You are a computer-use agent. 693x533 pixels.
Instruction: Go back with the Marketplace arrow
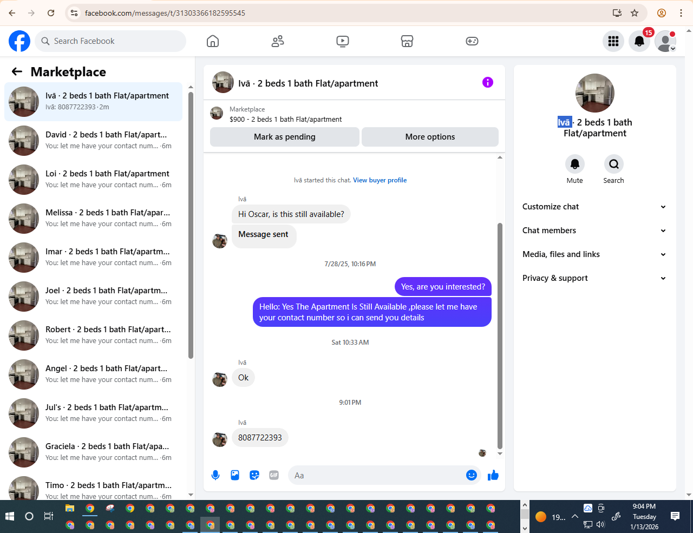[17, 71]
